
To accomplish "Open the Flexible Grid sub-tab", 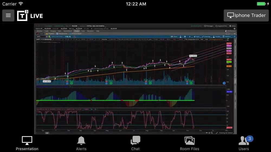I will click(62, 34).
